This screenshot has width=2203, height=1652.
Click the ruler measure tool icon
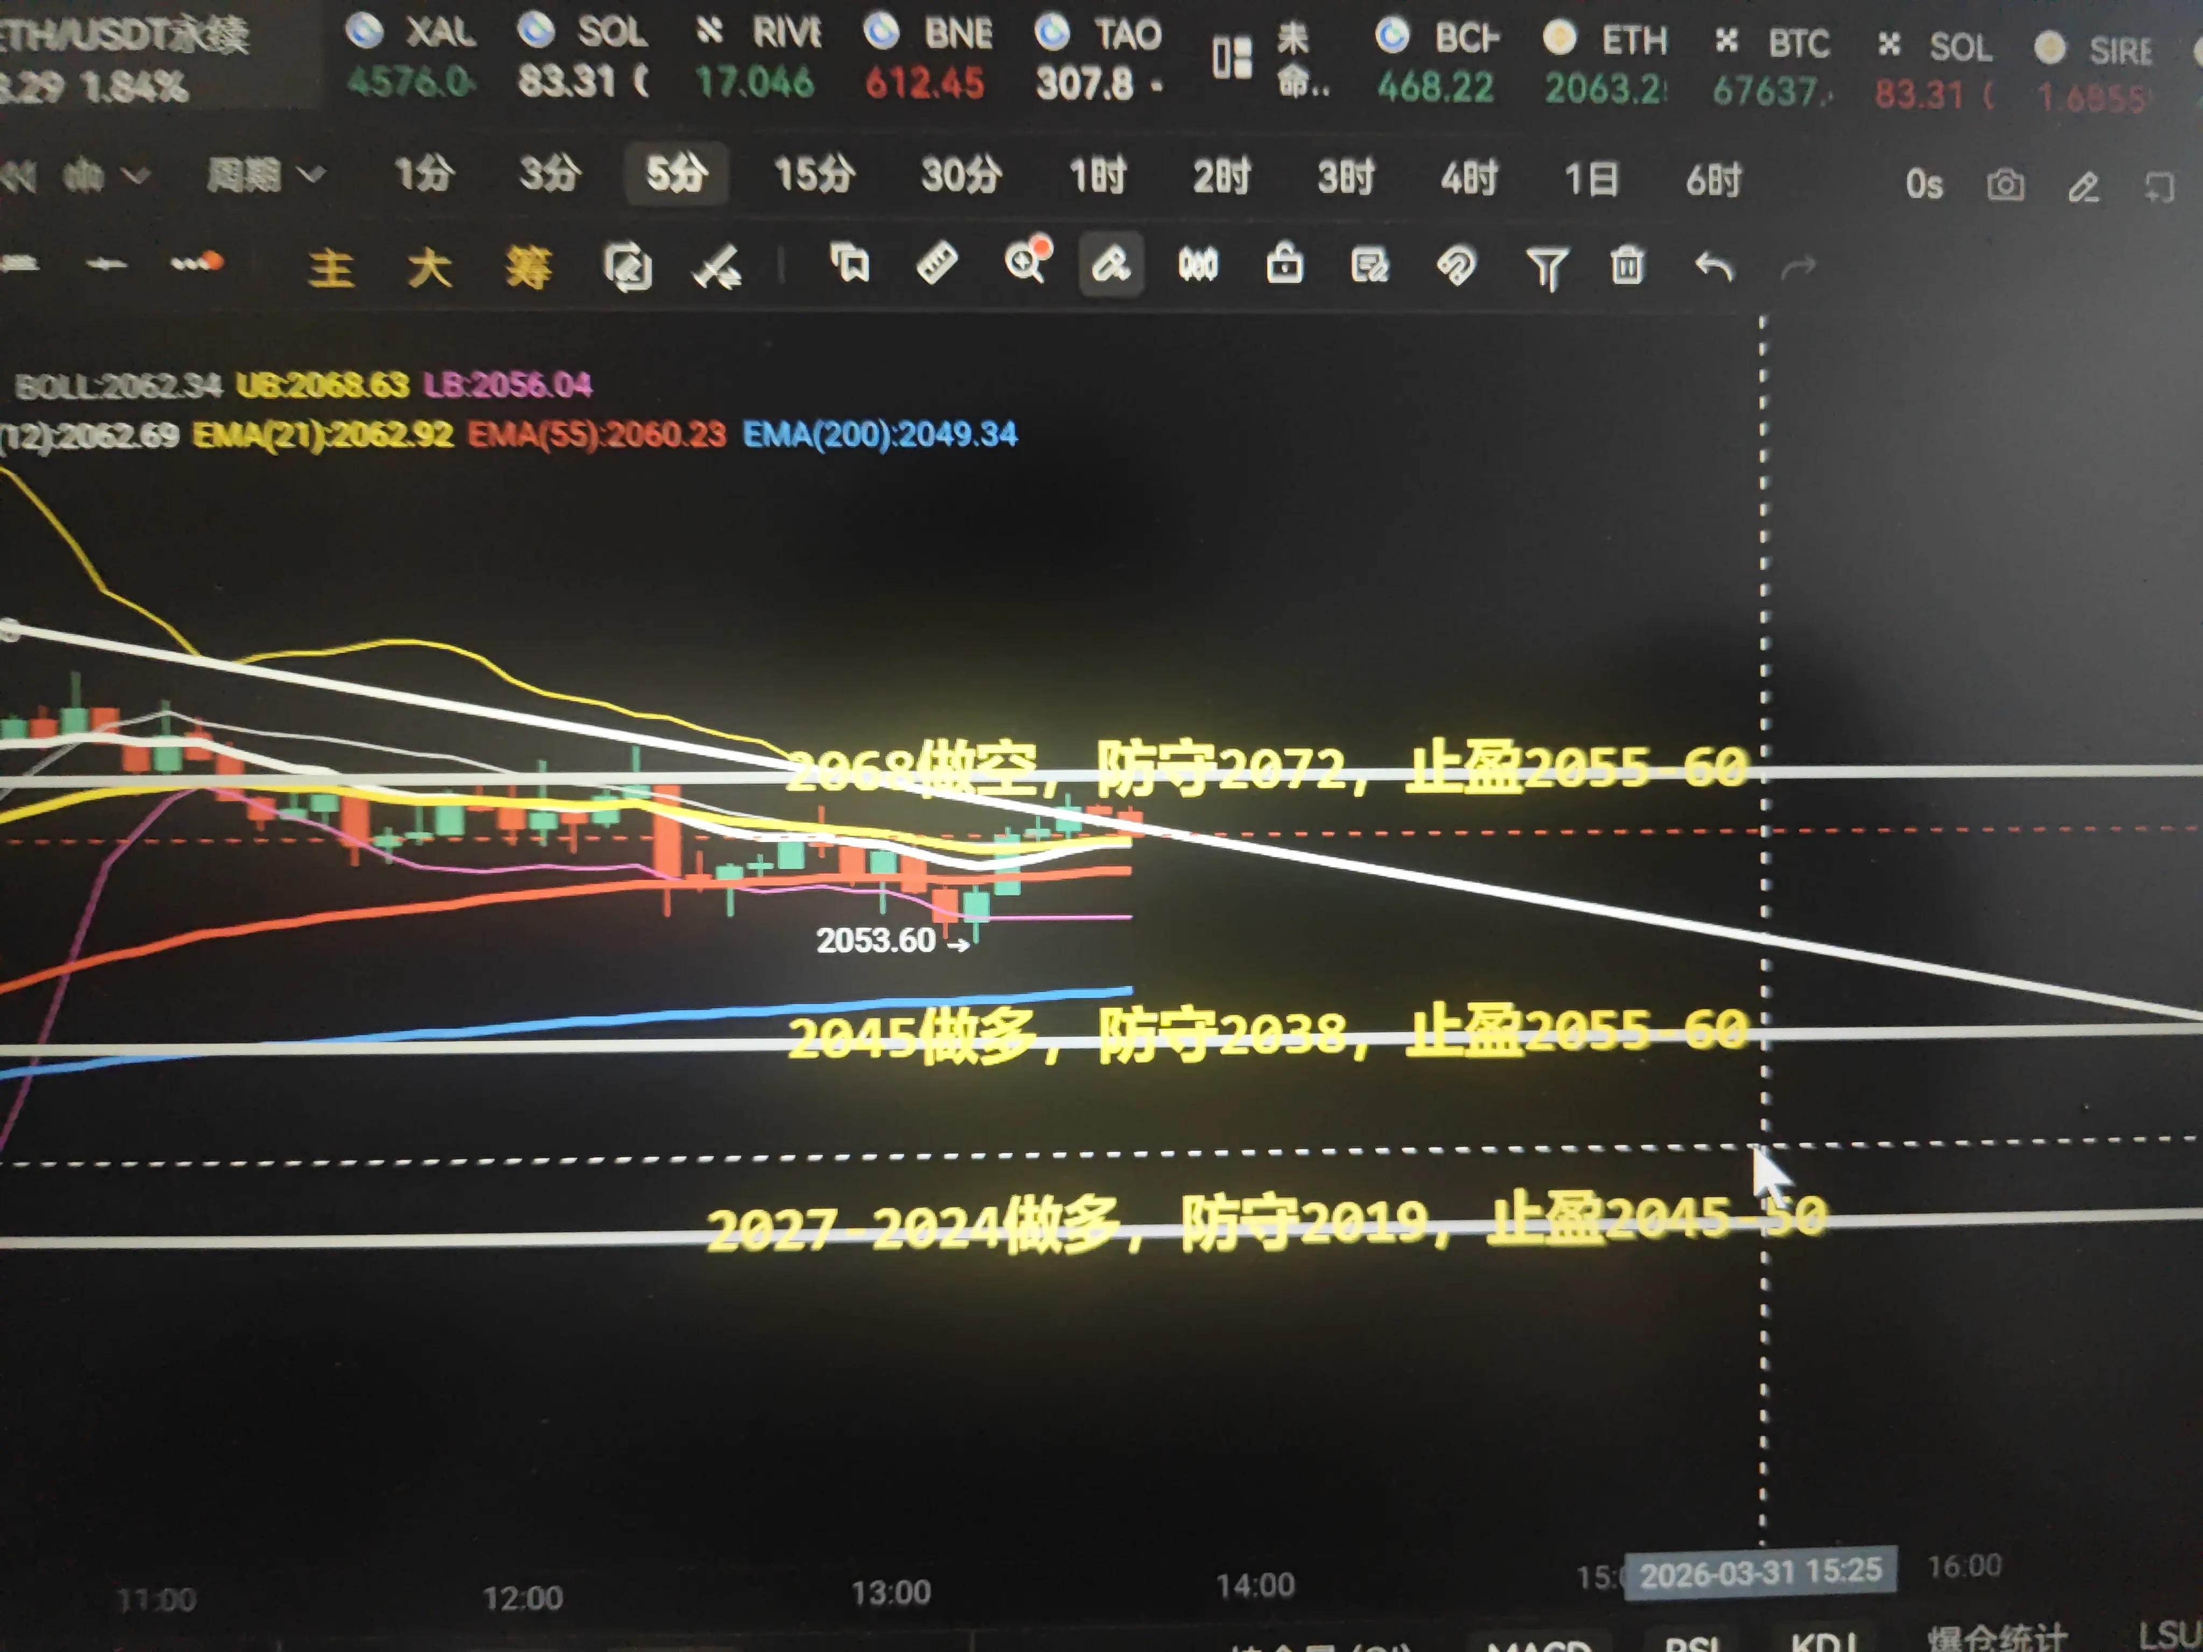tap(935, 264)
